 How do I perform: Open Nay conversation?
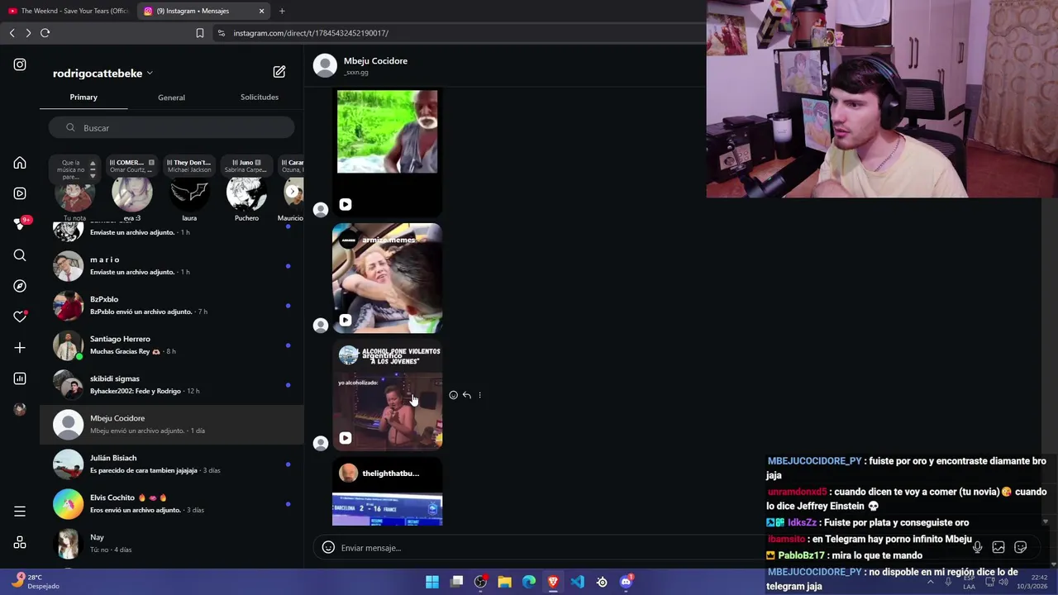click(171, 544)
